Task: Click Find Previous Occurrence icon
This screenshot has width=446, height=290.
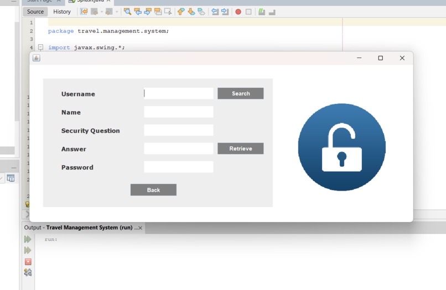Action: [138, 12]
